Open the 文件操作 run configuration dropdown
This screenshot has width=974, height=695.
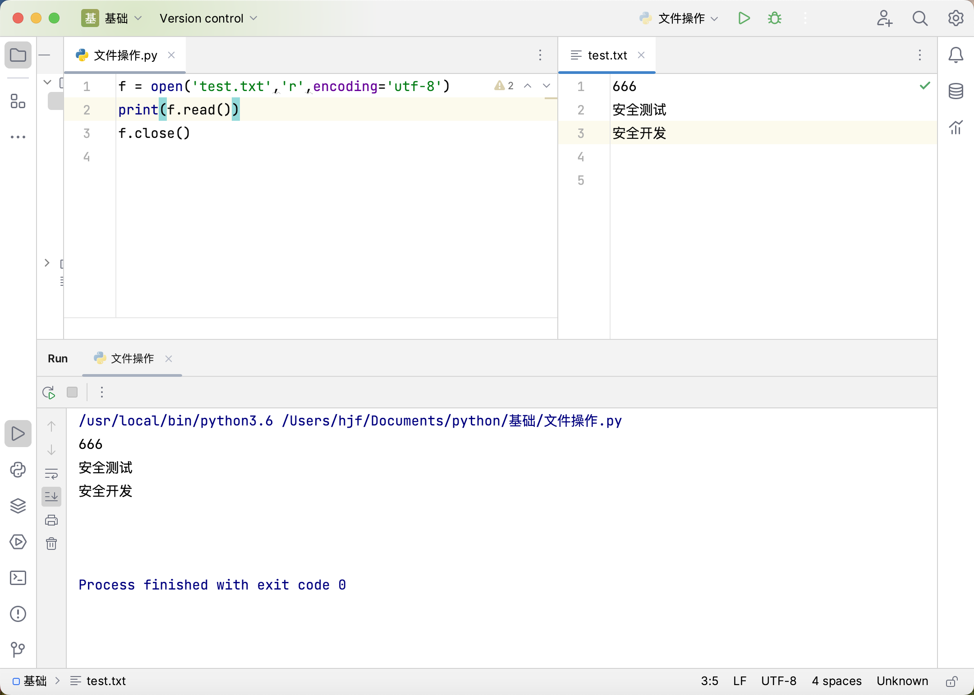(678, 18)
